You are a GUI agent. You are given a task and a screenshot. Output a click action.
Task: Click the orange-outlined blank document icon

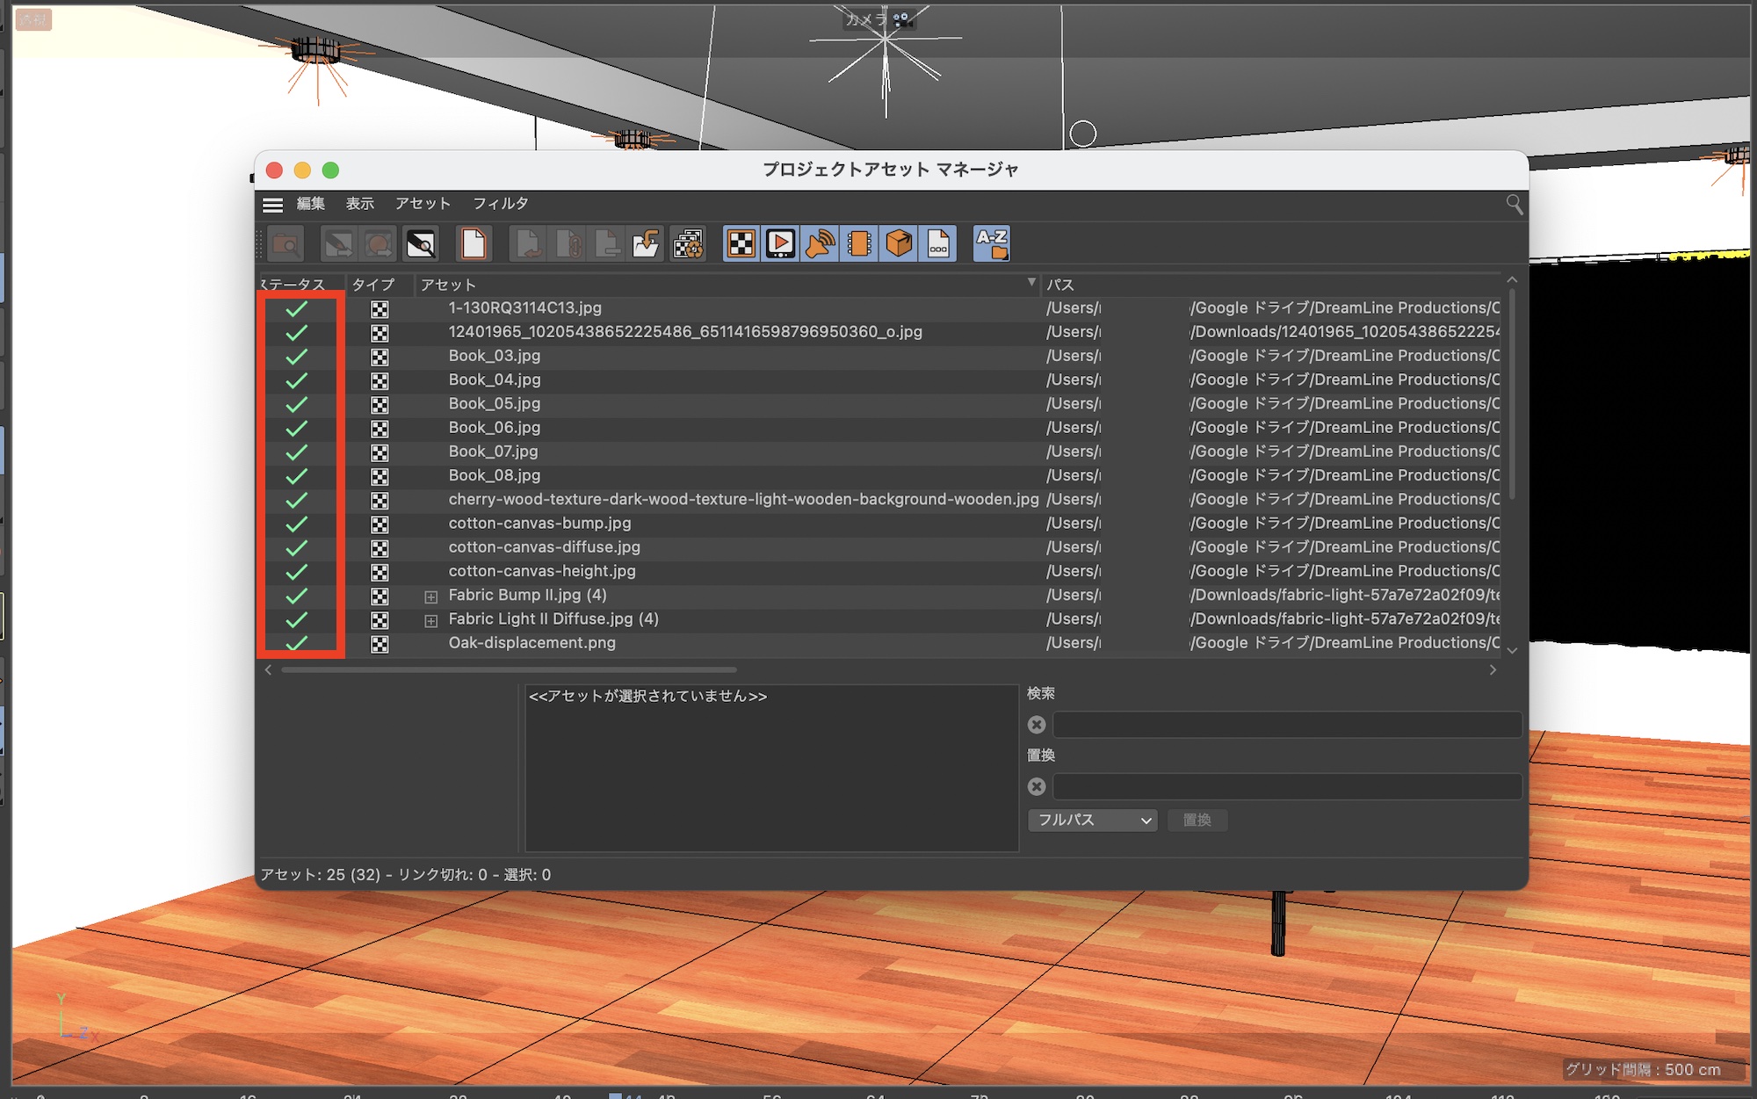click(474, 243)
